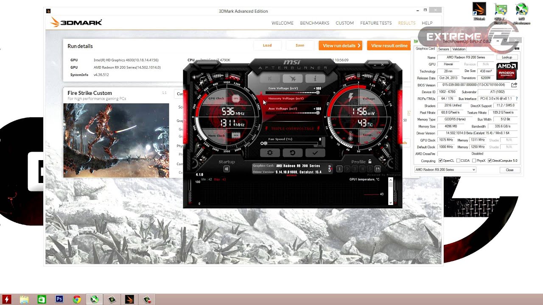Click the Aux Voltage slider handle
Image resolution: width=543 pixels, height=305 pixels.
tap(318, 113)
